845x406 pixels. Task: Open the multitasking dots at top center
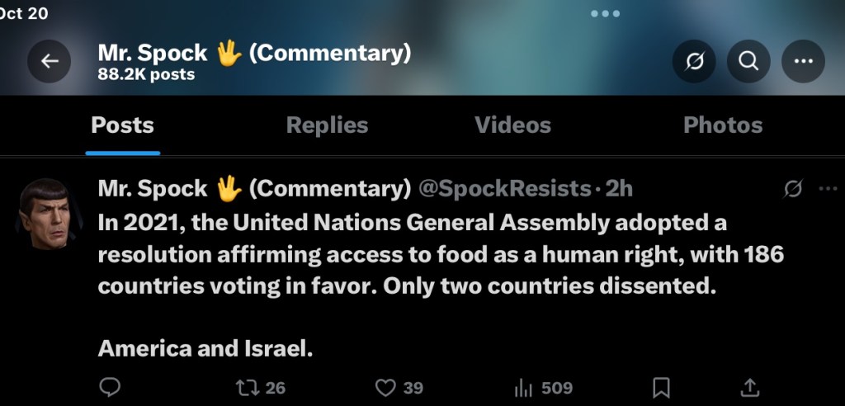point(605,14)
